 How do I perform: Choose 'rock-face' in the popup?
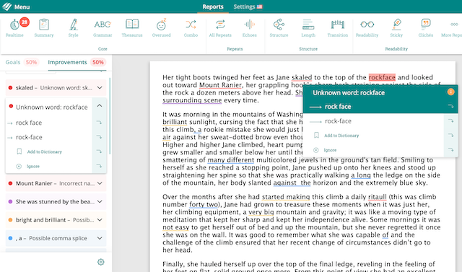pos(338,121)
